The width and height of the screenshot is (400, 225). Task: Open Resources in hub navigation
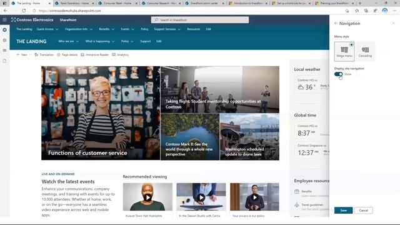click(194, 29)
